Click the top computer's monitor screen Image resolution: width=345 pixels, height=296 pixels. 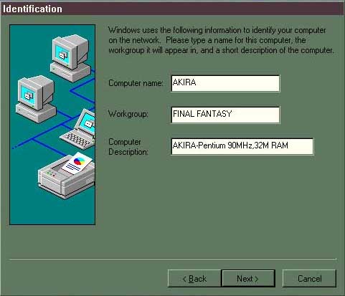[x=62, y=54]
